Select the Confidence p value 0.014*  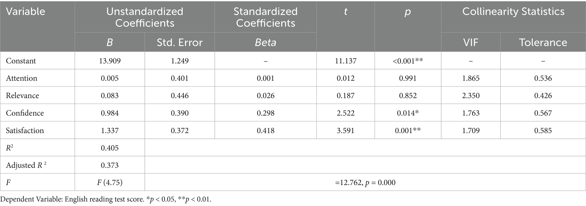[x=408, y=113]
